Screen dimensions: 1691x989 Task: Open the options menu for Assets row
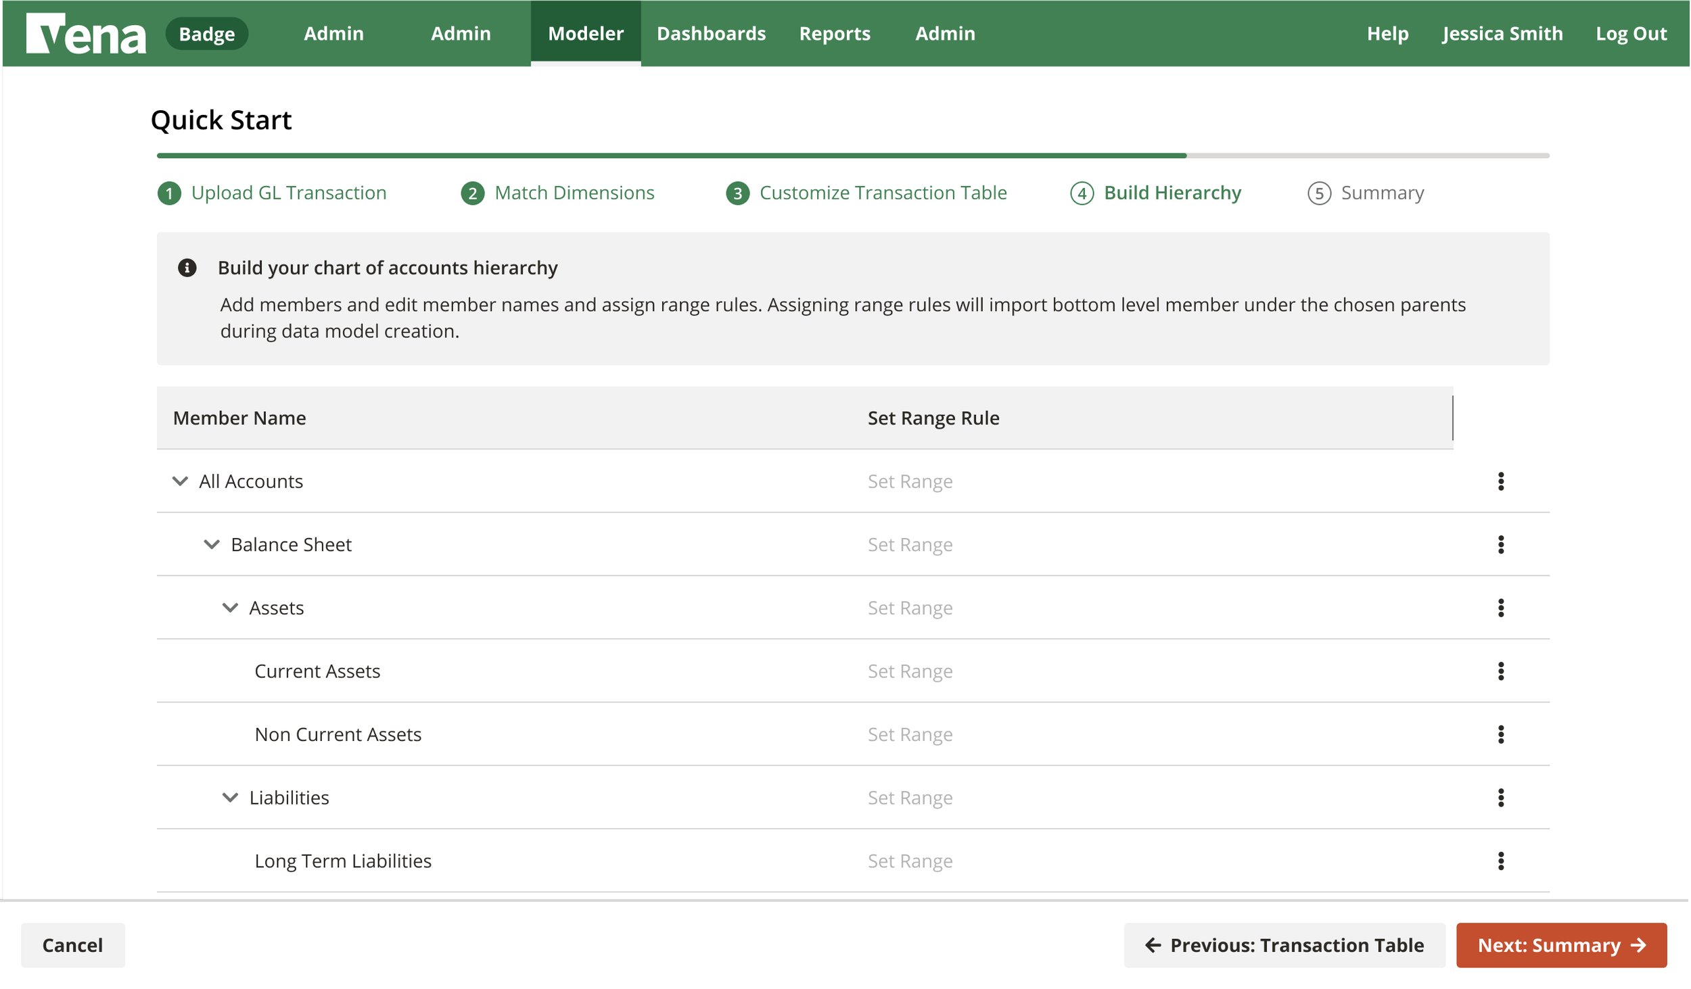tap(1502, 607)
